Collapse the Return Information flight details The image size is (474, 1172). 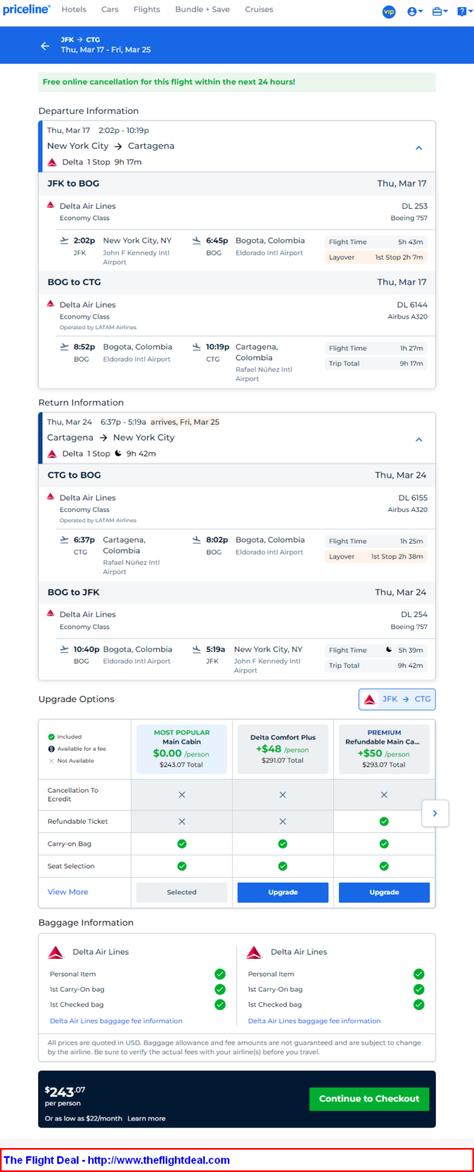click(x=419, y=439)
